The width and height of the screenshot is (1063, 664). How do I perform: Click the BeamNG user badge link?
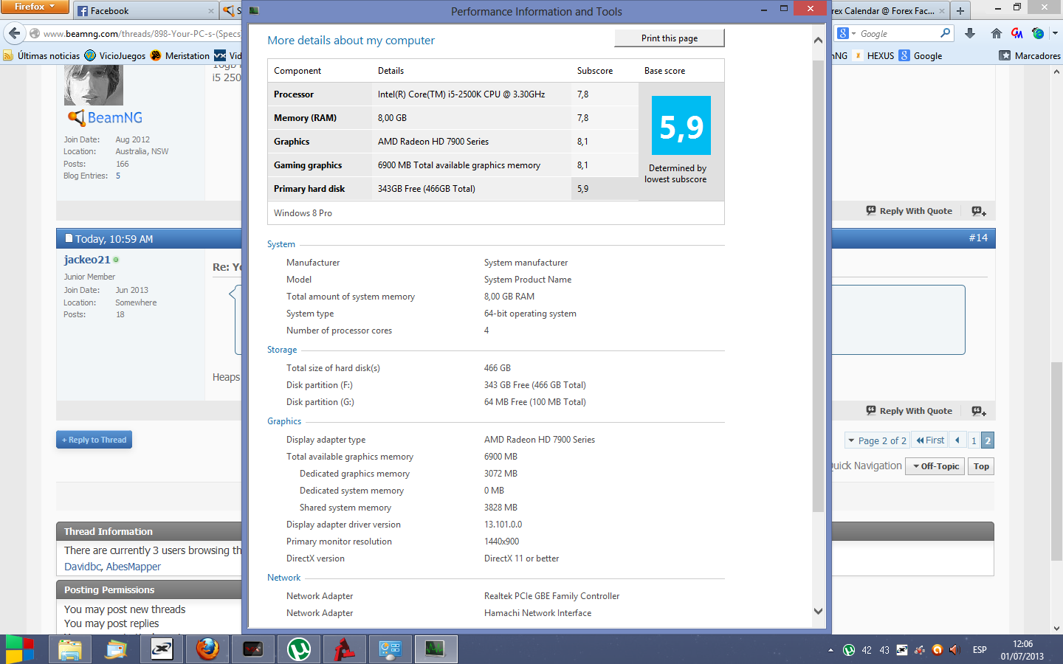pos(106,117)
